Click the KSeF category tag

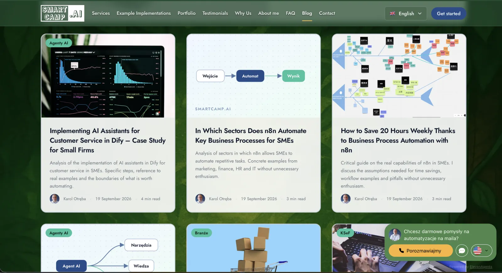(x=345, y=233)
